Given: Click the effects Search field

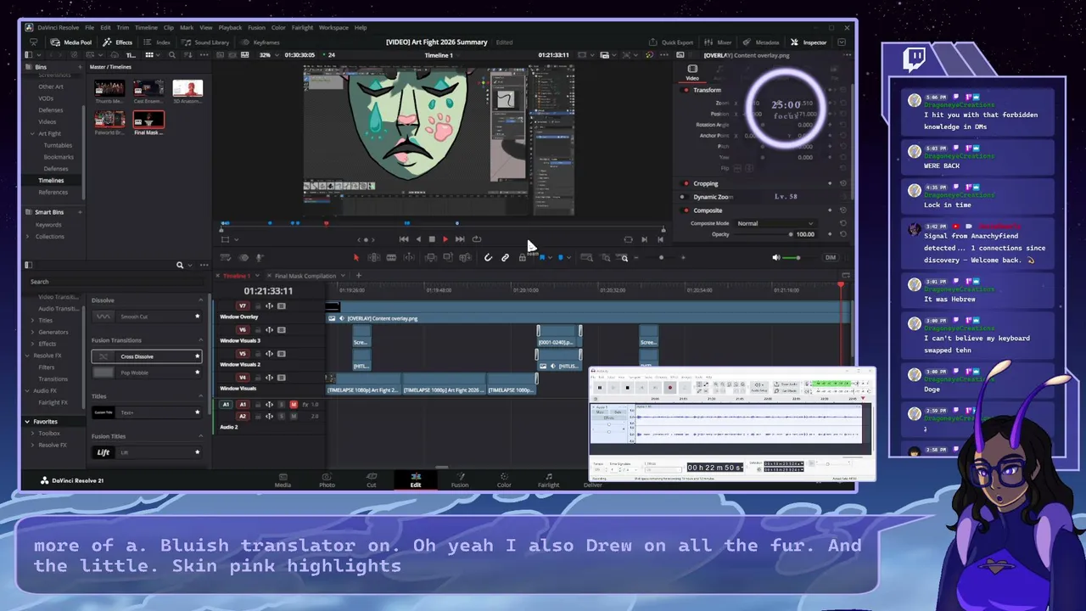Looking at the screenshot, I should click(x=115, y=282).
